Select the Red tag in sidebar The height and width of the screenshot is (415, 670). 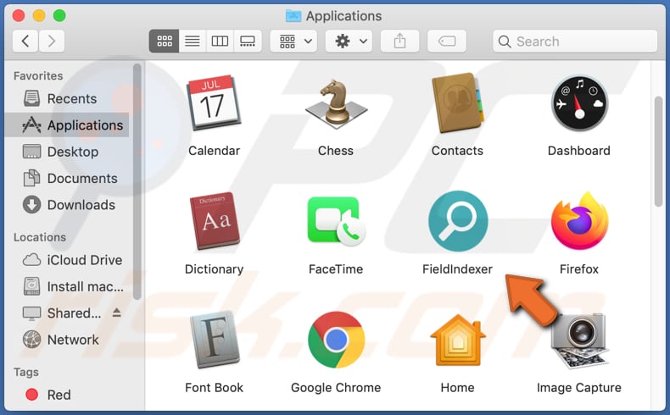(67, 395)
